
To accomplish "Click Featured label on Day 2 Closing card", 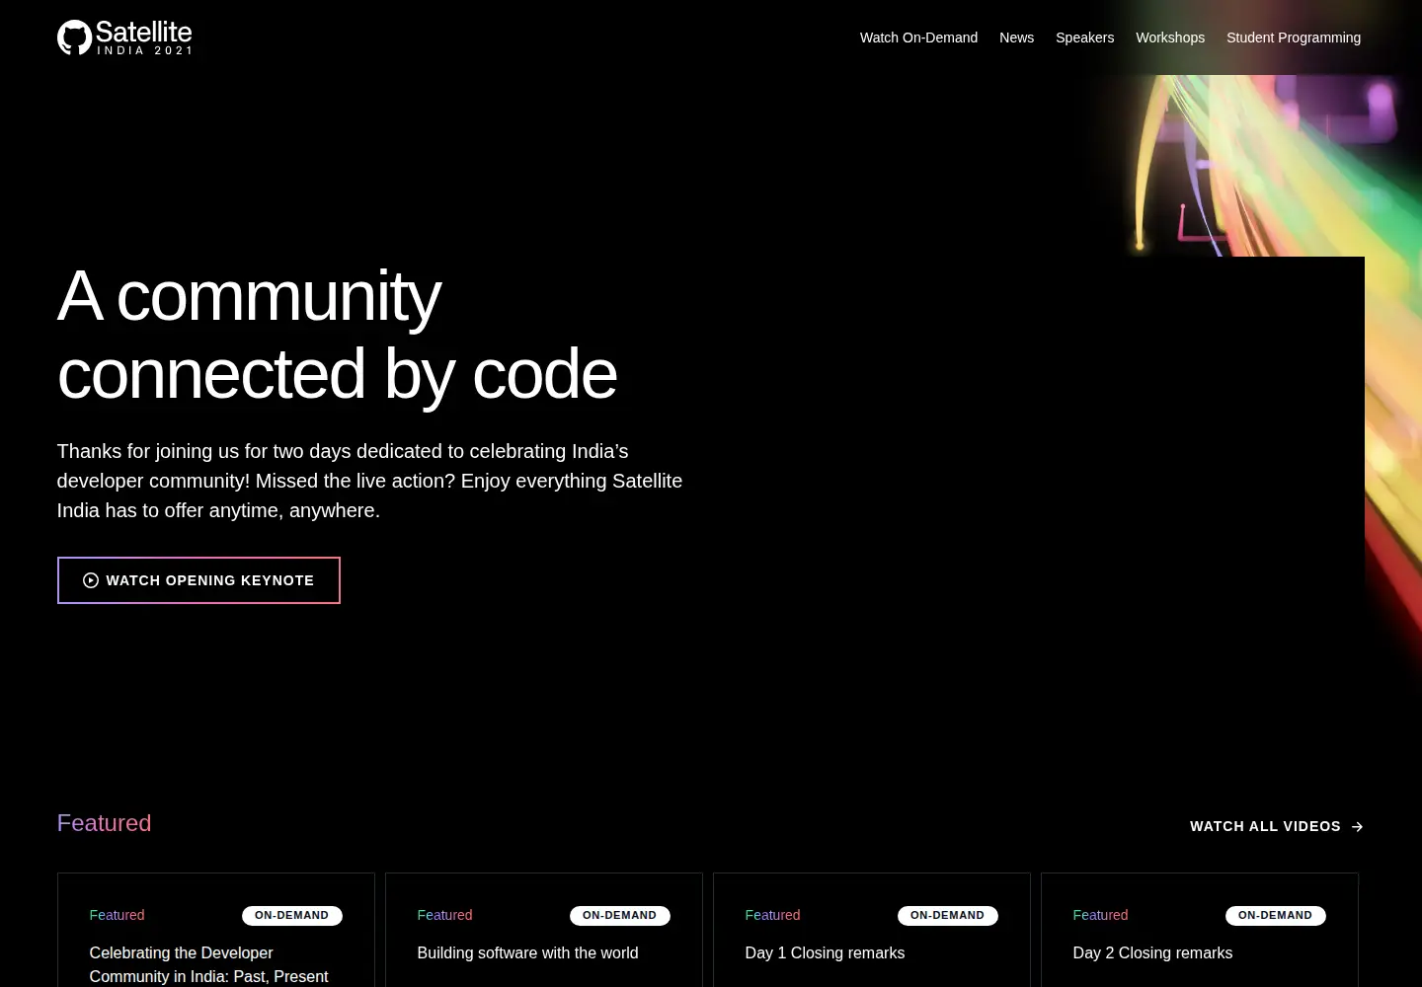I will tap(1100, 915).
